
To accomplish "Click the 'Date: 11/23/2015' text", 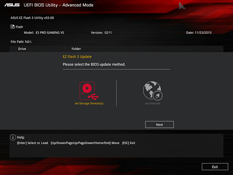I will tap(199, 33).
